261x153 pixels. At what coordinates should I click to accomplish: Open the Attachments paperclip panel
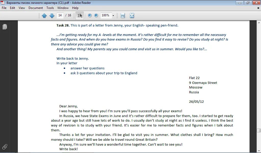click(5, 147)
